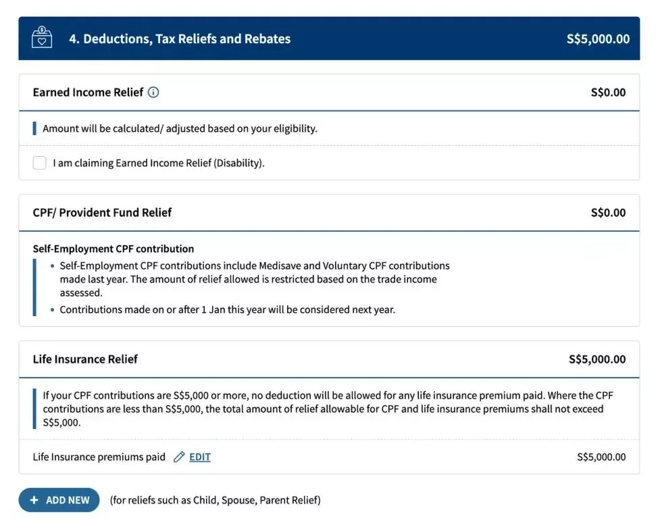Click the Earned Income Relief S$0.00 amount

(608, 93)
